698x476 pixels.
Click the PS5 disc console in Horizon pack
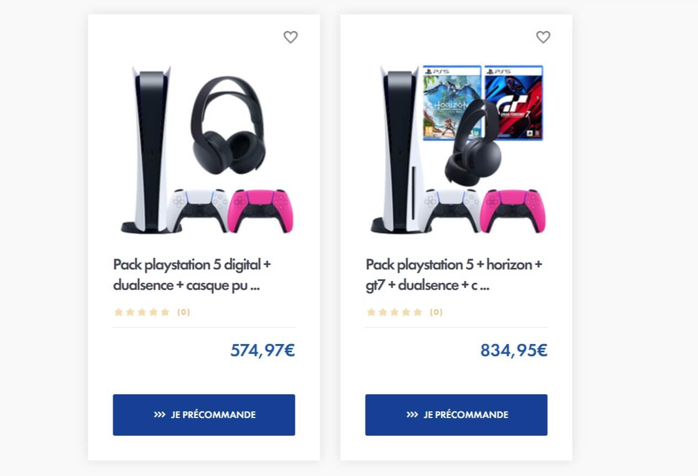click(x=399, y=150)
